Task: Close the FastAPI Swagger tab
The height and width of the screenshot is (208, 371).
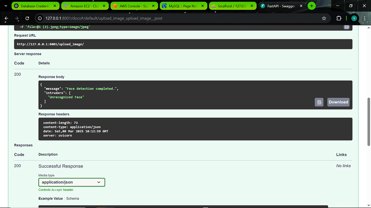Action: pos(301,6)
